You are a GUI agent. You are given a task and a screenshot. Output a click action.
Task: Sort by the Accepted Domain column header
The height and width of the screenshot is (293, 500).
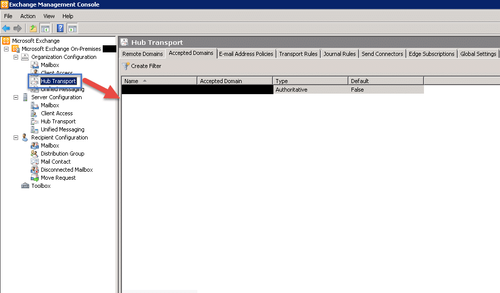[x=235, y=81]
